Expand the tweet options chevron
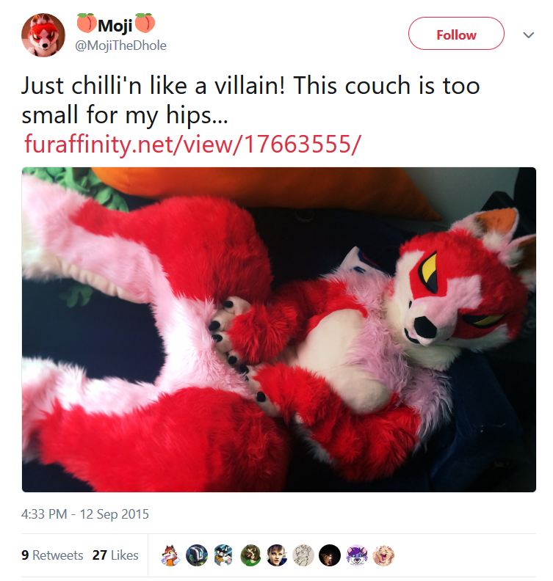The height and width of the screenshot is (581, 553). [x=528, y=34]
